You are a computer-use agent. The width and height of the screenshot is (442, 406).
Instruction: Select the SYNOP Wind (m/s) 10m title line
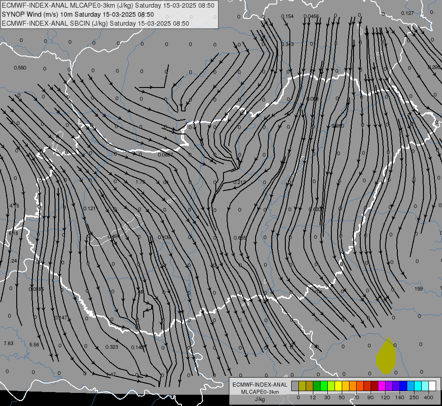(x=78, y=14)
